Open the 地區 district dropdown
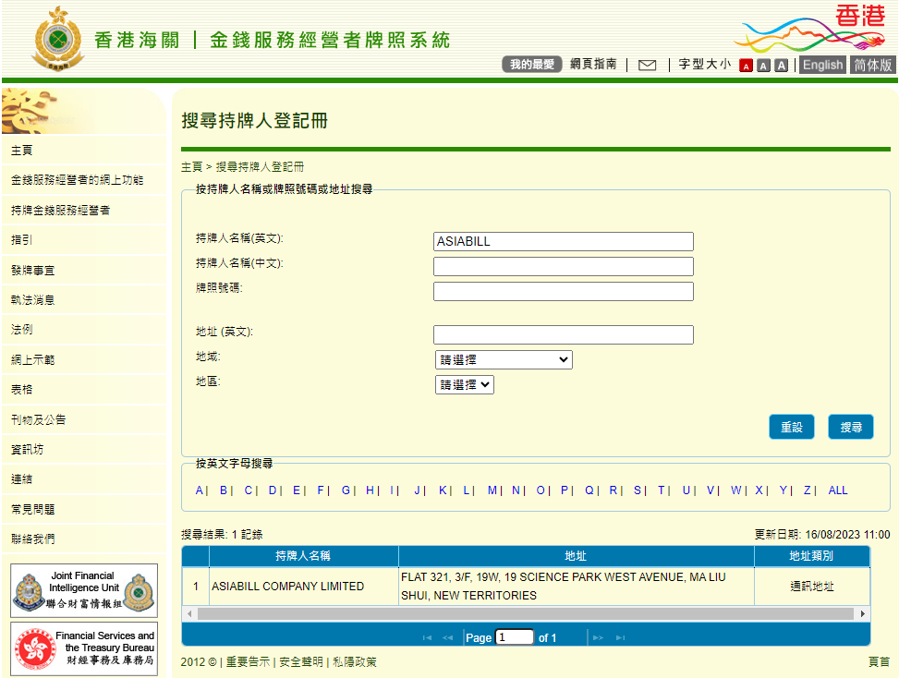Image resolution: width=899 pixels, height=678 pixels. 464,382
